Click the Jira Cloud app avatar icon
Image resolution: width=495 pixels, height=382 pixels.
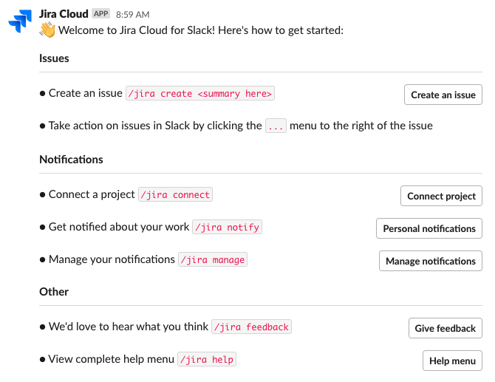(20, 22)
